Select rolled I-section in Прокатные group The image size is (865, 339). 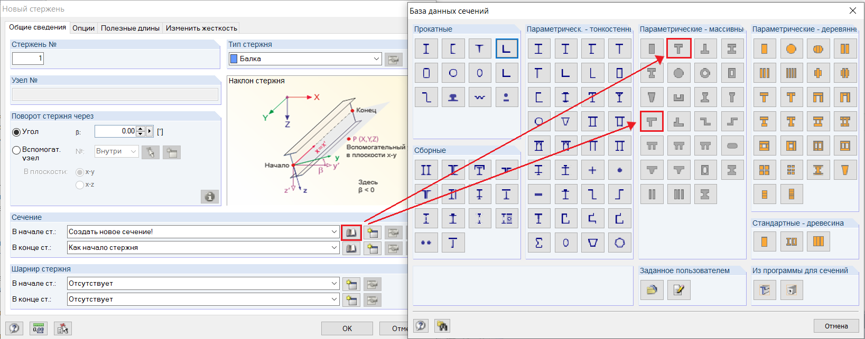click(x=426, y=49)
